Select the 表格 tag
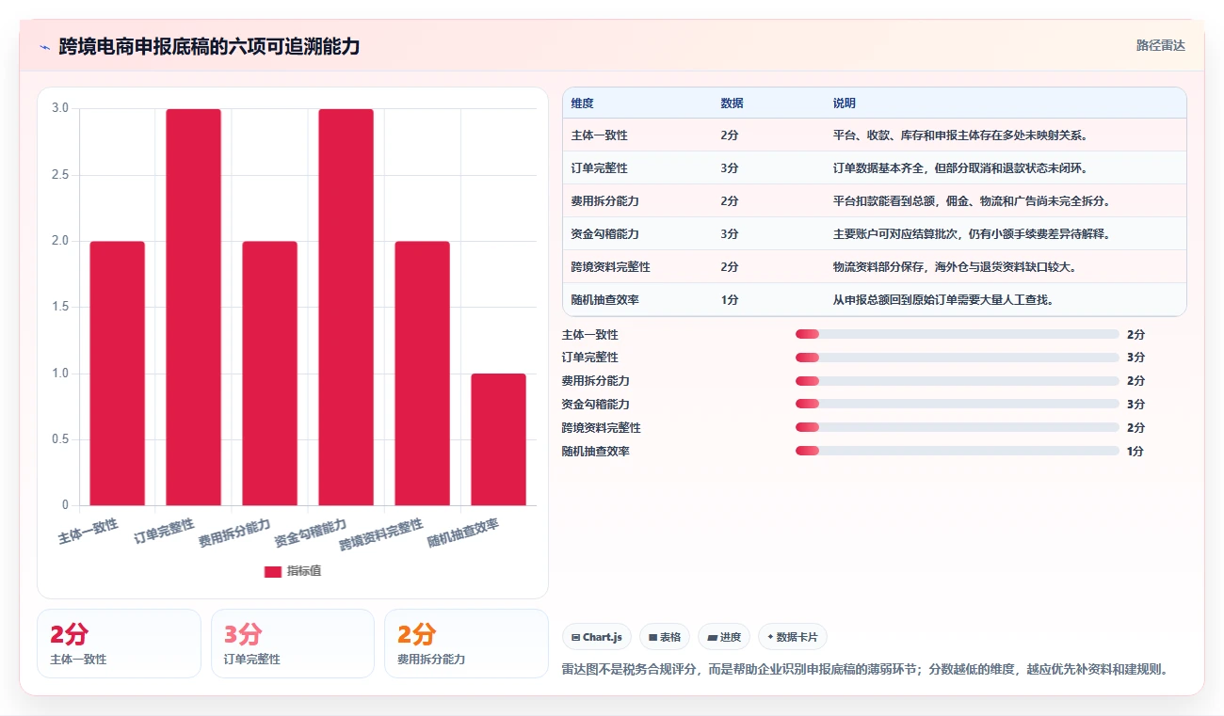Viewport: 1224px width, 716px height. (665, 637)
